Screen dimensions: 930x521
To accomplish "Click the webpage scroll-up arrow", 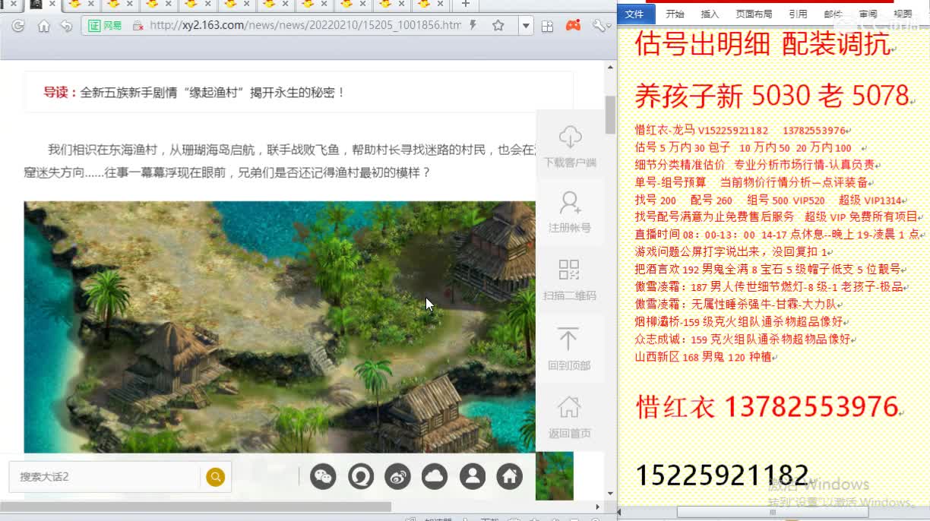I will click(610, 68).
